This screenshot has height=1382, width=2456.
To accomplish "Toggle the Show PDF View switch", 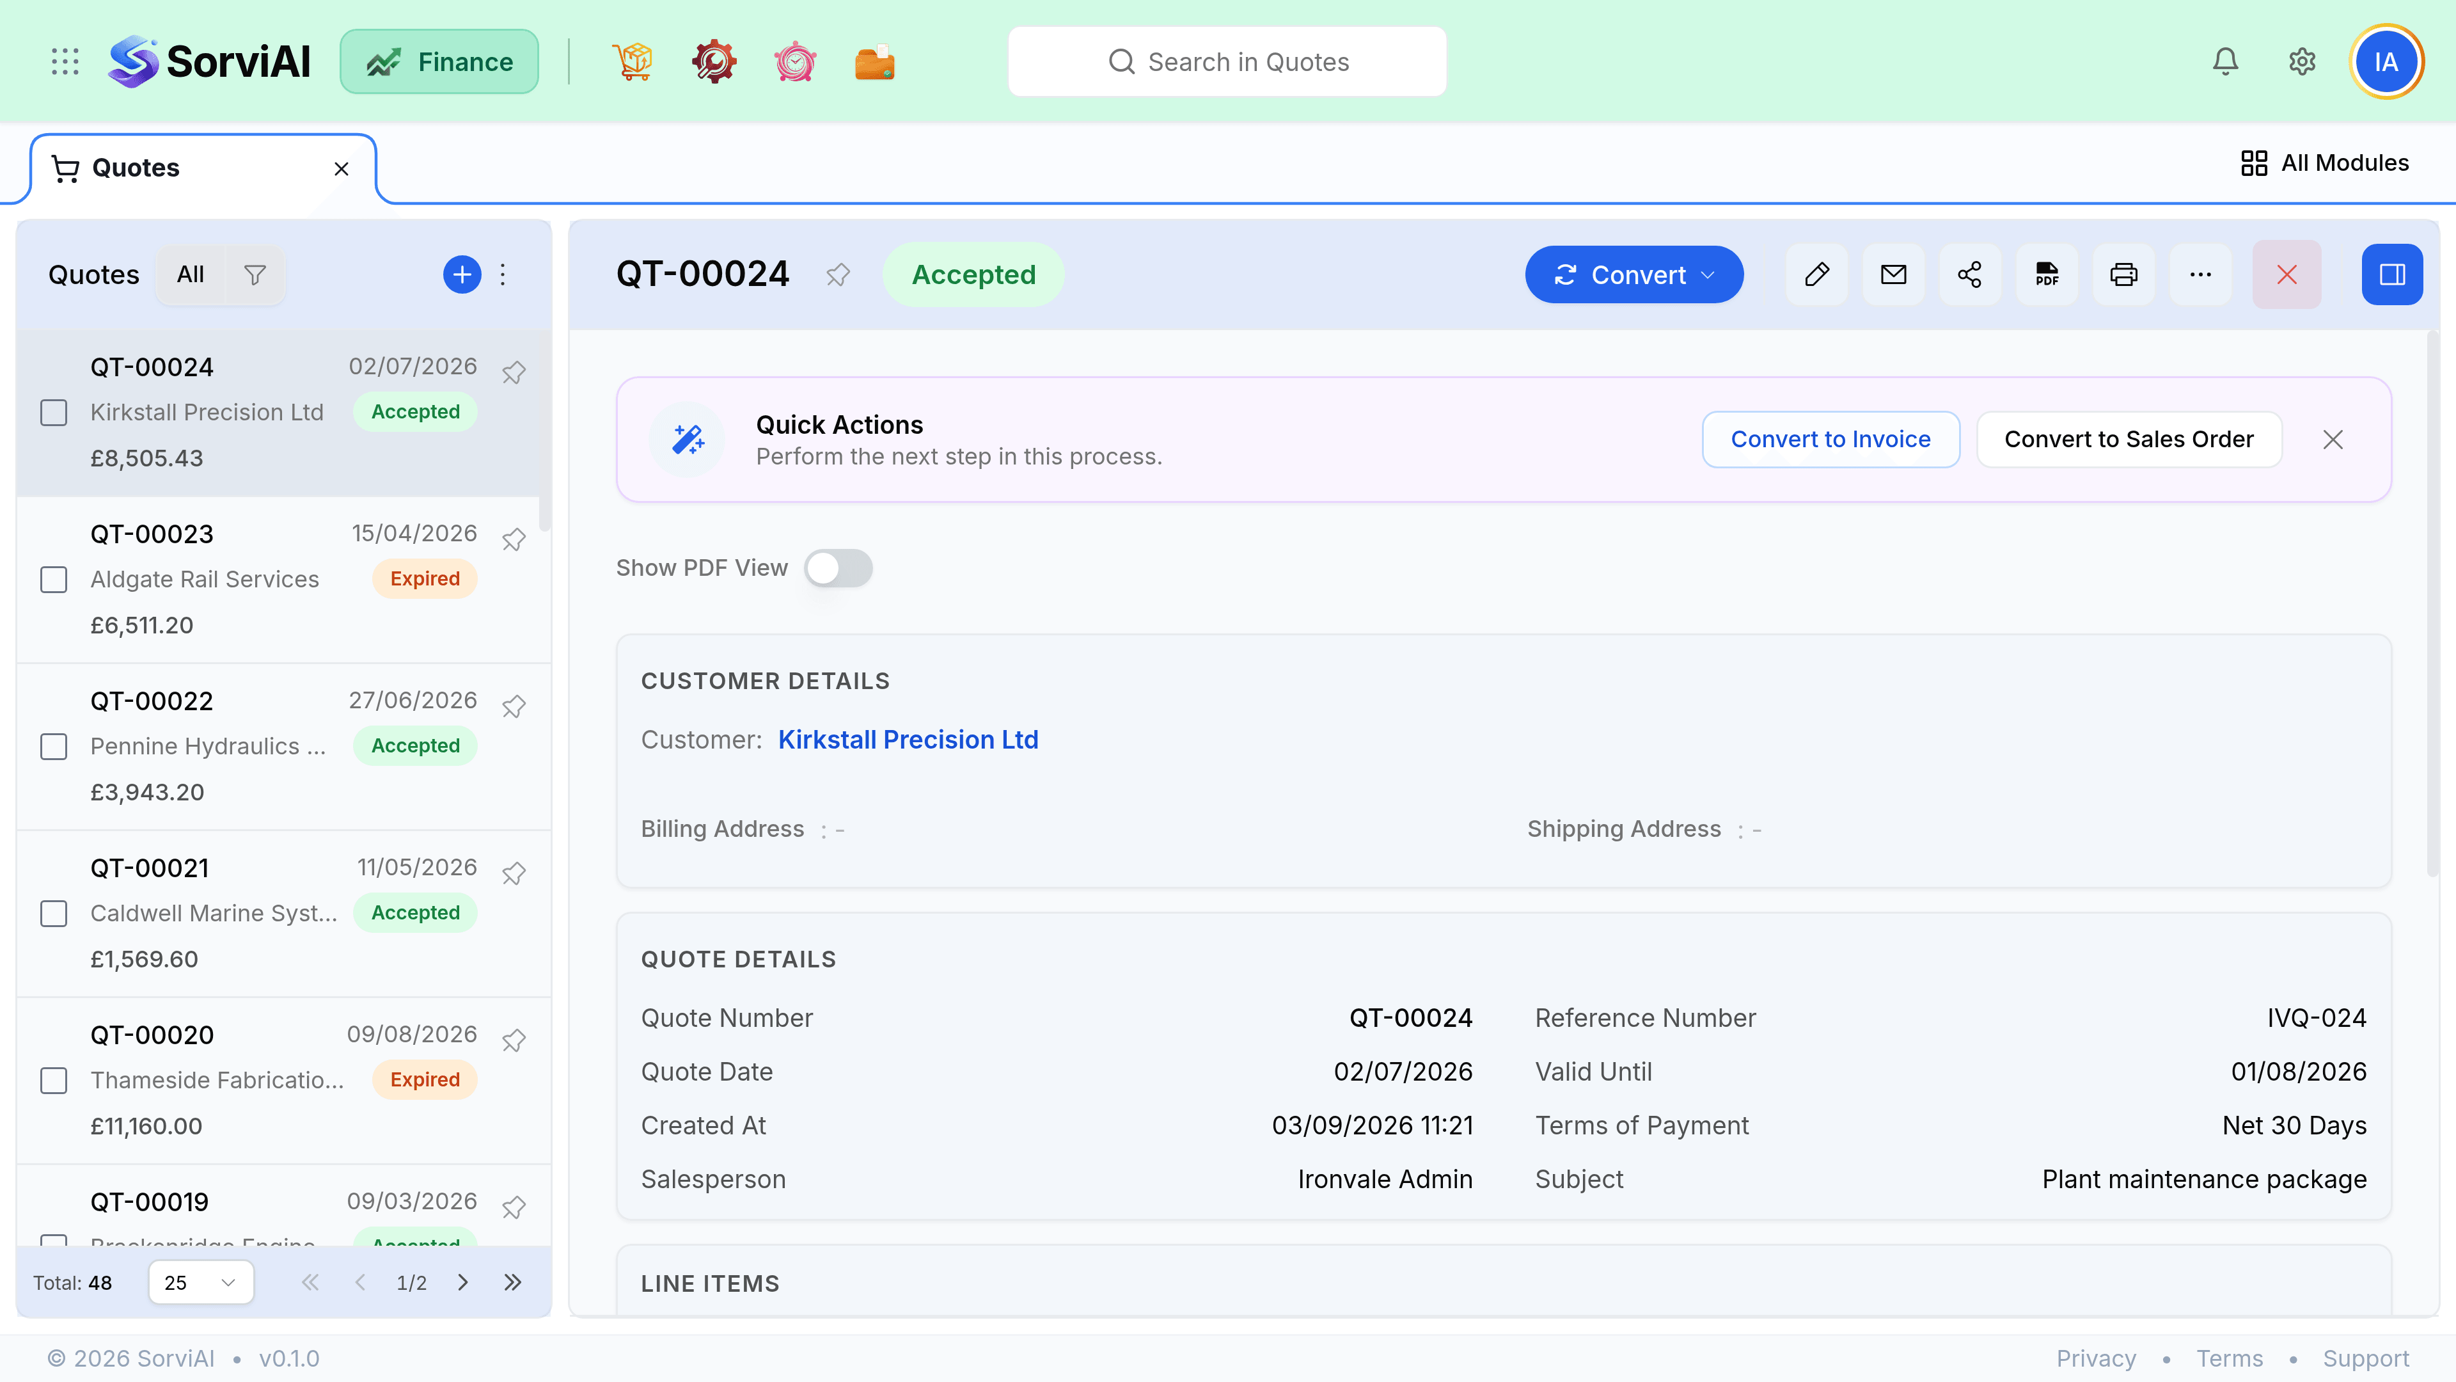I will (x=838, y=568).
